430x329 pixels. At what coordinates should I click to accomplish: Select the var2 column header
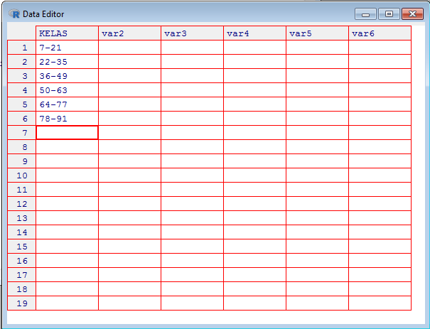click(x=130, y=33)
